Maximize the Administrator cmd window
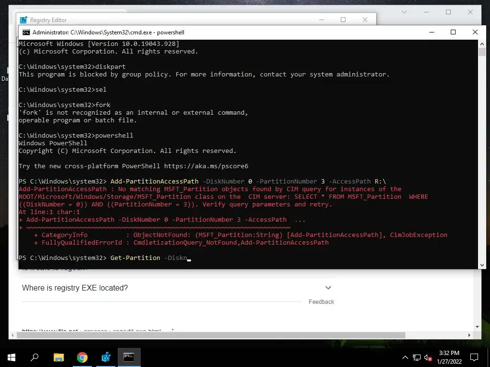This screenshot has height=367, width=490. 453,32
